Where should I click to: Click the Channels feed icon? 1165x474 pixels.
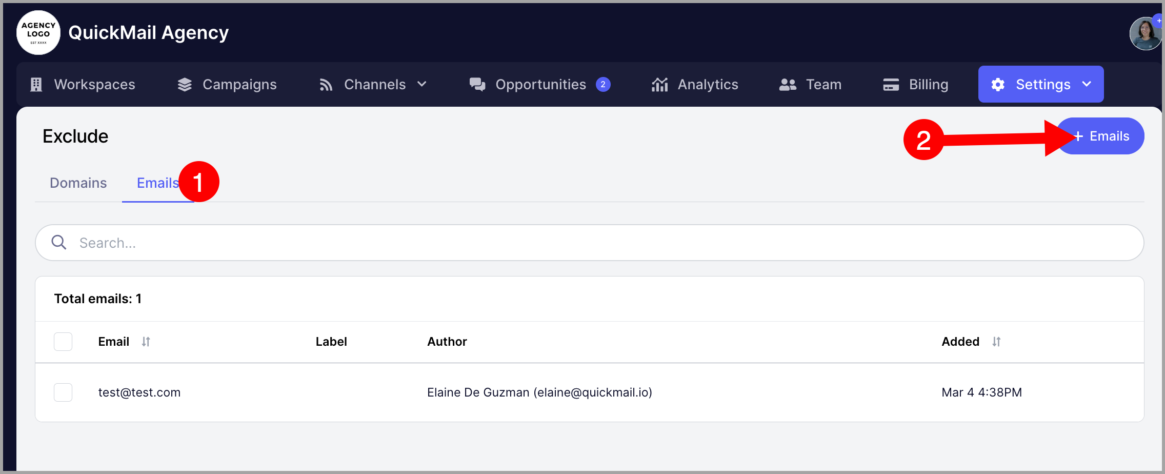pyautogui.click(x=326, y=85)
